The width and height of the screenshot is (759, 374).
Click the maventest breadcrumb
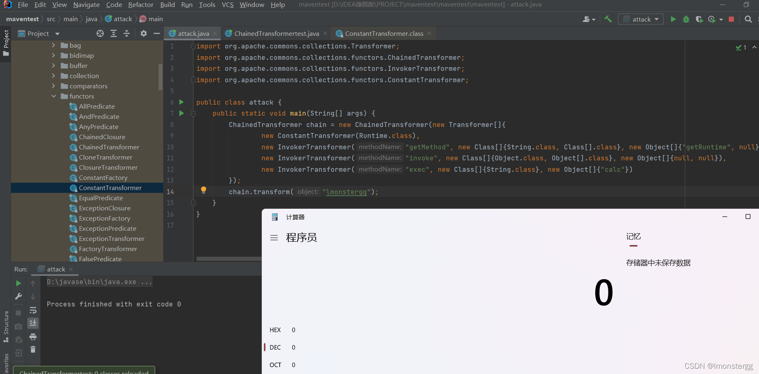coord(22,19)
